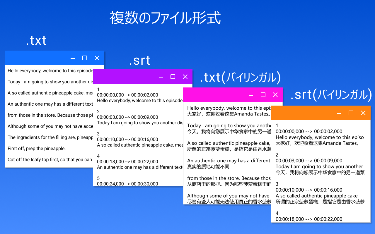The width and height of the screenshot is (375, 234).
Task: Click 'Although some of you' line in blue window
Action: 50,126
